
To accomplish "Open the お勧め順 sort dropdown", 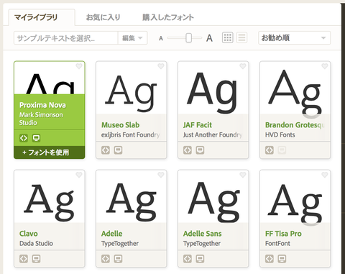I will tap(295, 38).
